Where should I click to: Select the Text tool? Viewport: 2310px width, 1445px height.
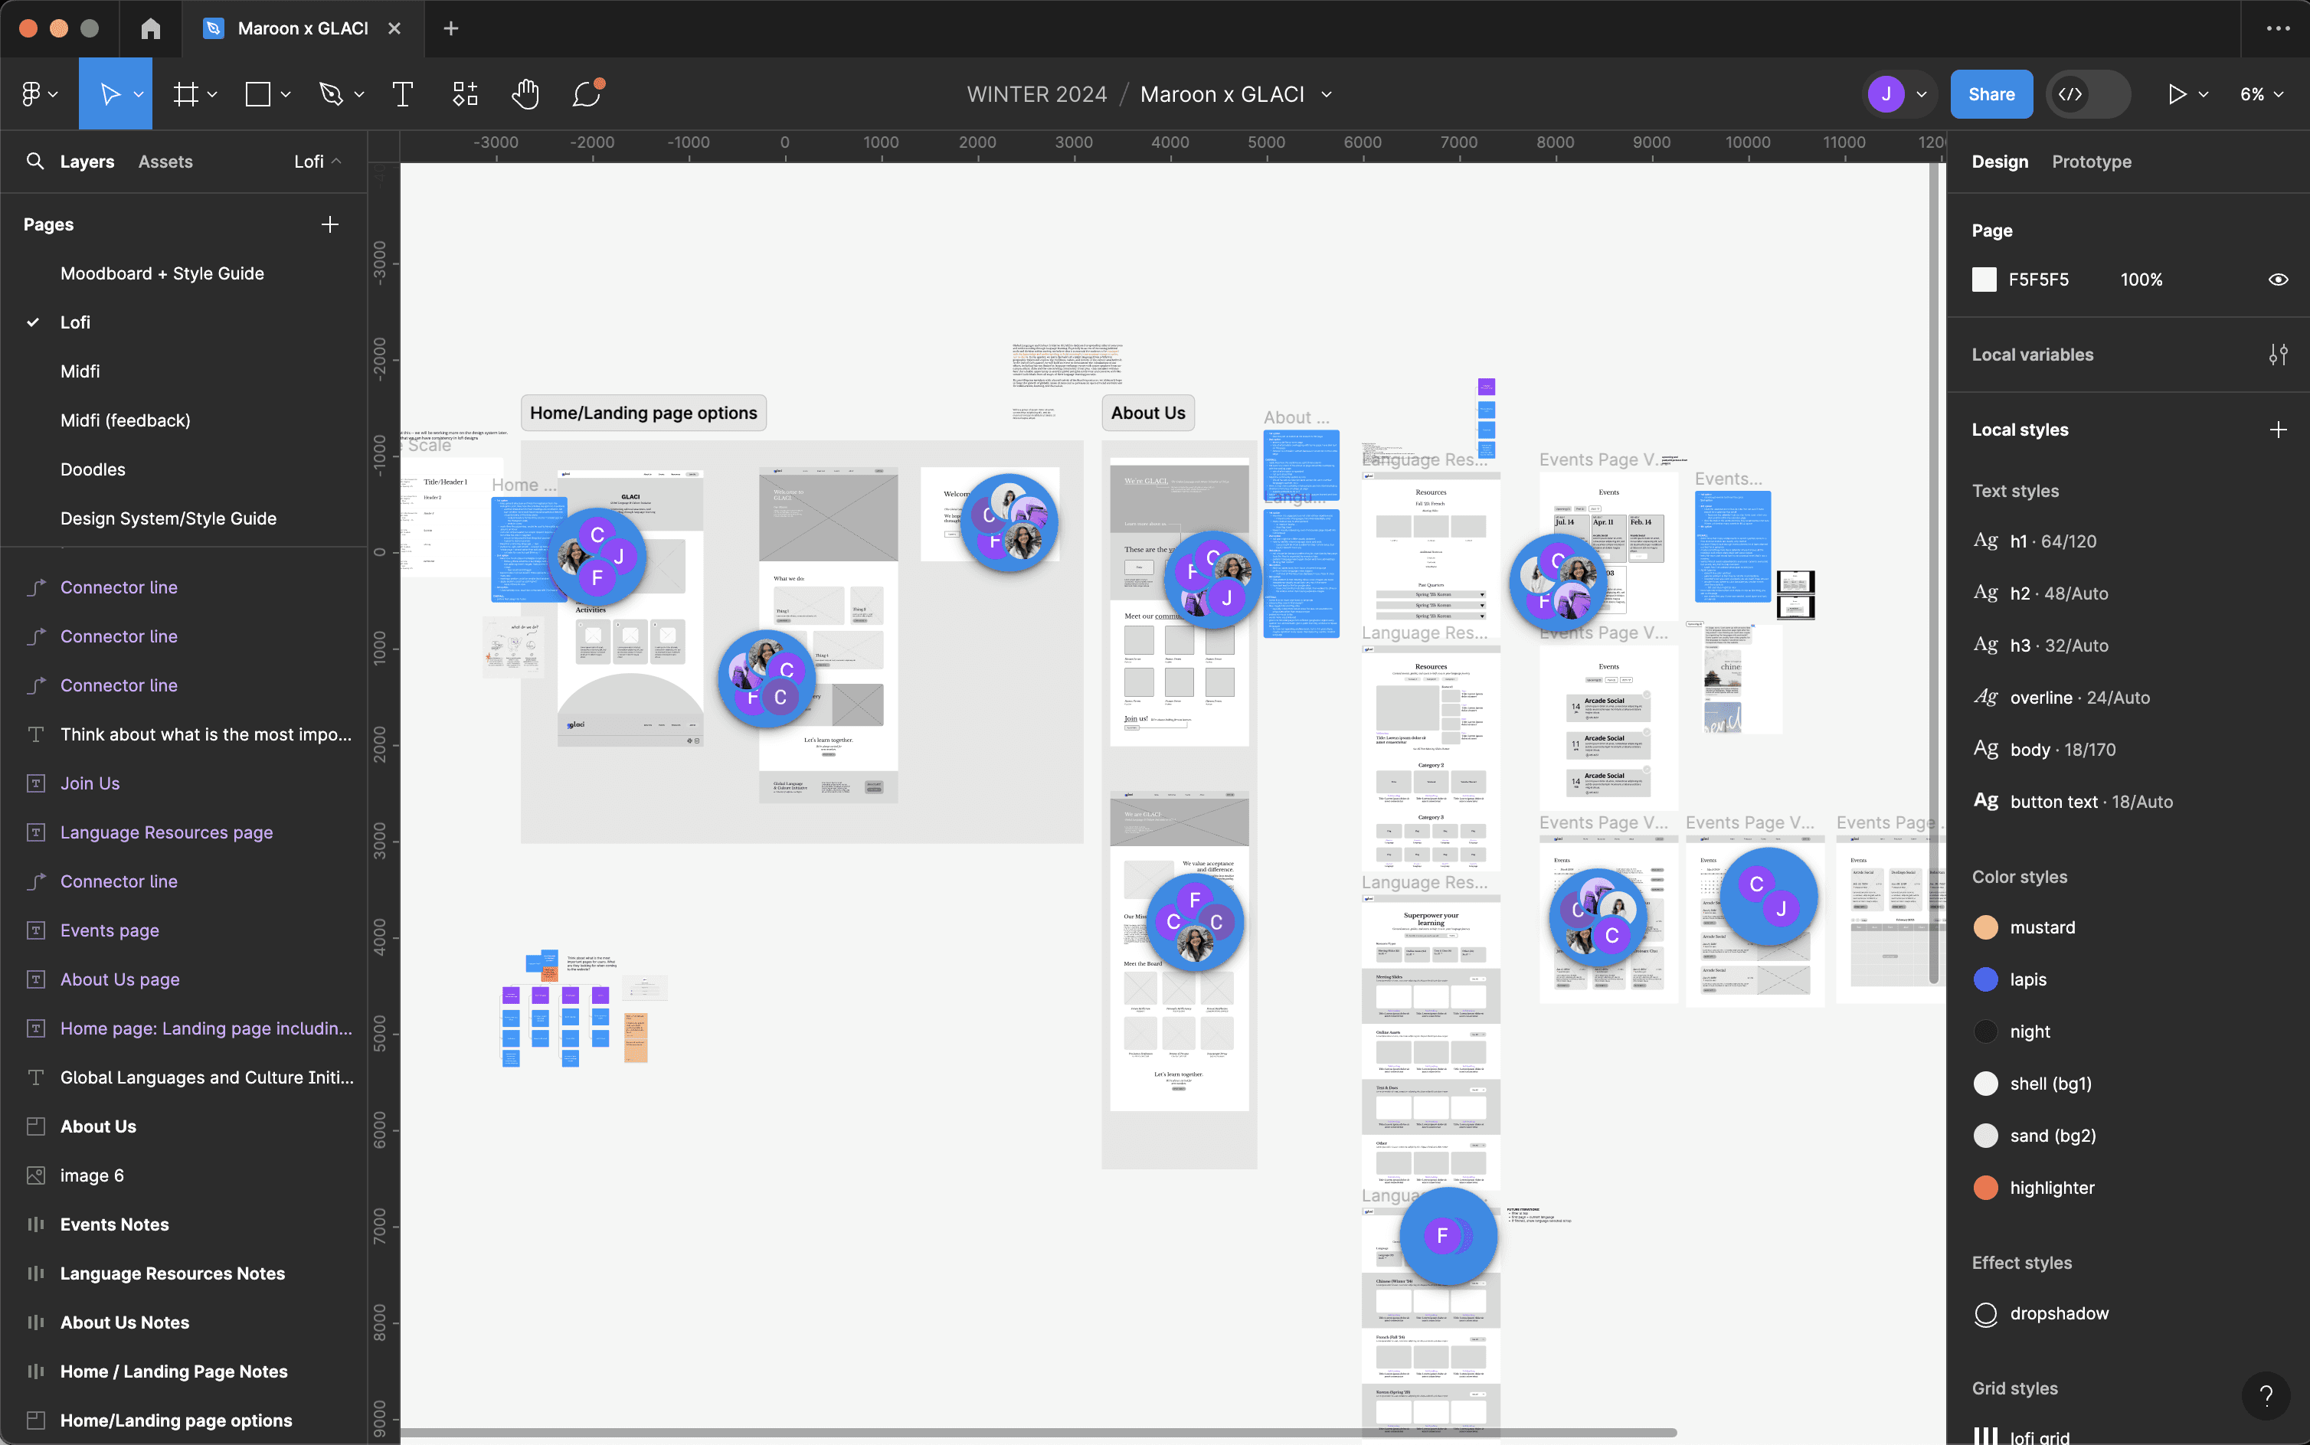pos(402,93)
